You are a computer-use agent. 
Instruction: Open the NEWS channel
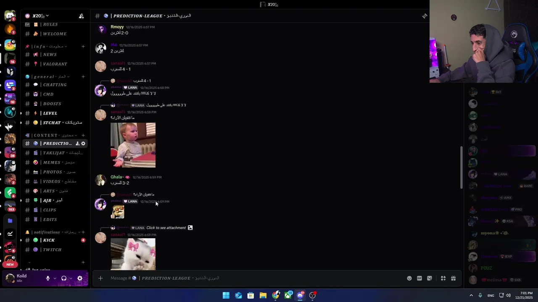(x=55, y=55)
